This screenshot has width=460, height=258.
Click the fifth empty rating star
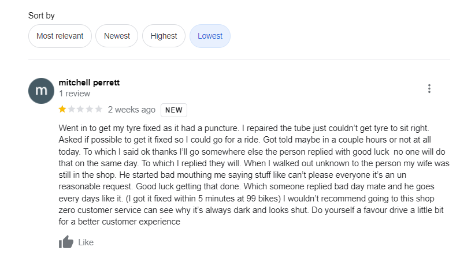pos(98,109)
